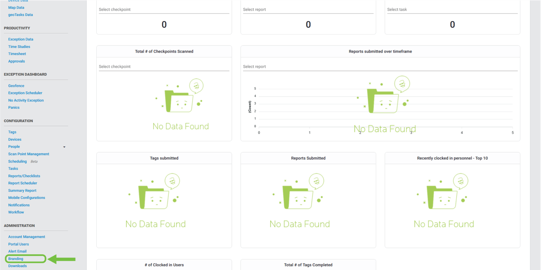Open Scan Point Management
The width and height of the screenshot is (541, 270).
point(29,154)
